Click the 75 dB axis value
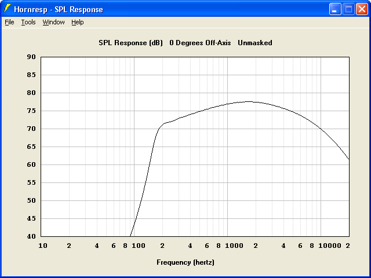This screenshot has width=371, height=278. [31, 111]
